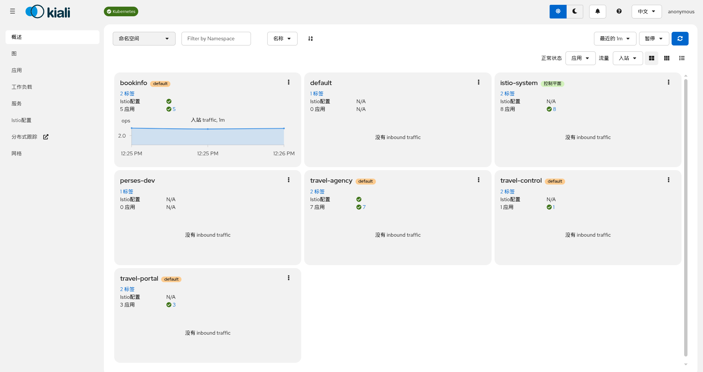Open the 命名空间 namespace dropdown
The image size is (703, 372).
point(144,38)
